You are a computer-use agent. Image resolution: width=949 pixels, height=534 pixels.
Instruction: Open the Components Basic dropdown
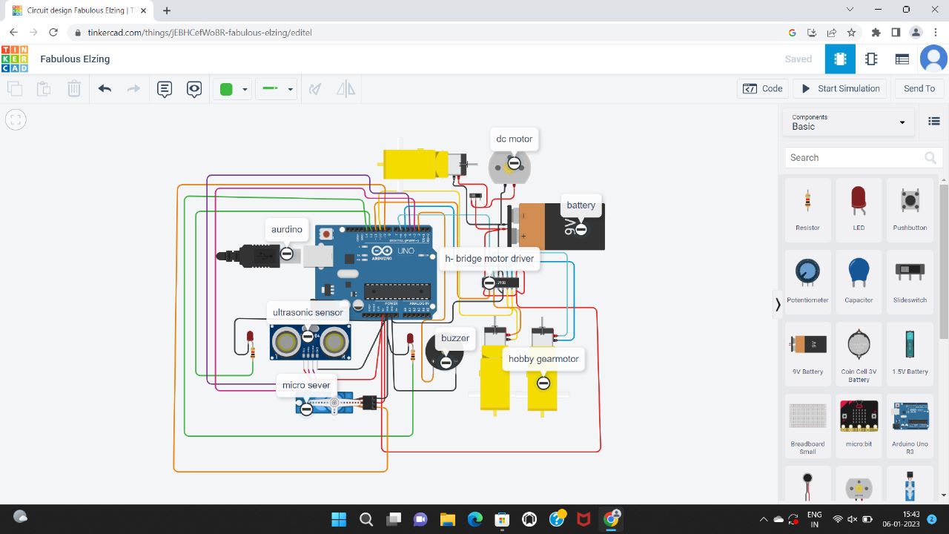[x=849, y=122]
